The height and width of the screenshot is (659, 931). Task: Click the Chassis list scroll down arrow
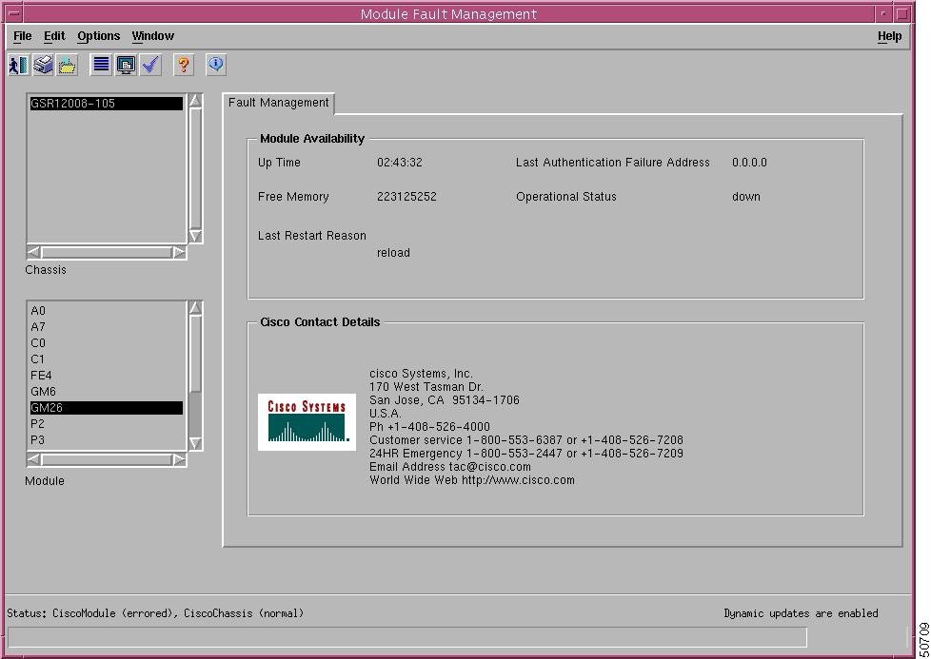coord(195,236)
